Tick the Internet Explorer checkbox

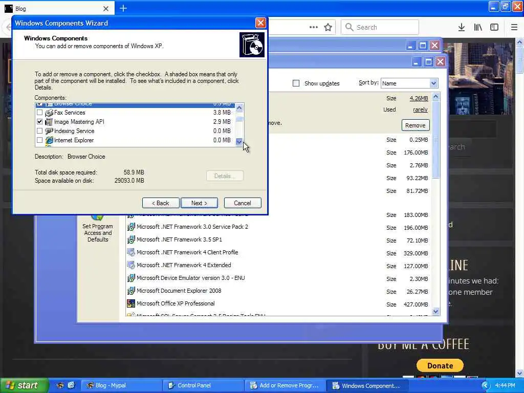click(x=40, y=140)
